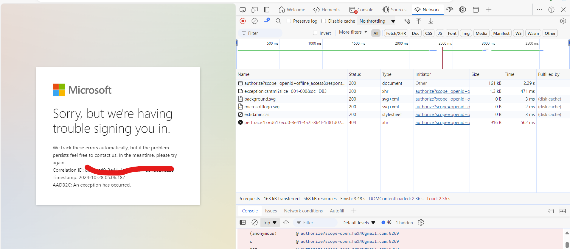
Task: Add more tools with plus icon
Action: tap(489, 10)
